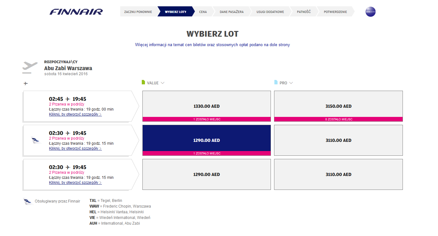438x236 pixels.
Task: Open details of the second 02:30 flight
Action: click(75, 183)
